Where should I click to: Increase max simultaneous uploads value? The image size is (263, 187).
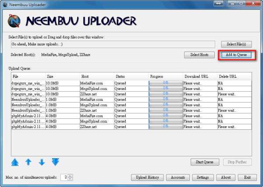[x=70, y=176]
